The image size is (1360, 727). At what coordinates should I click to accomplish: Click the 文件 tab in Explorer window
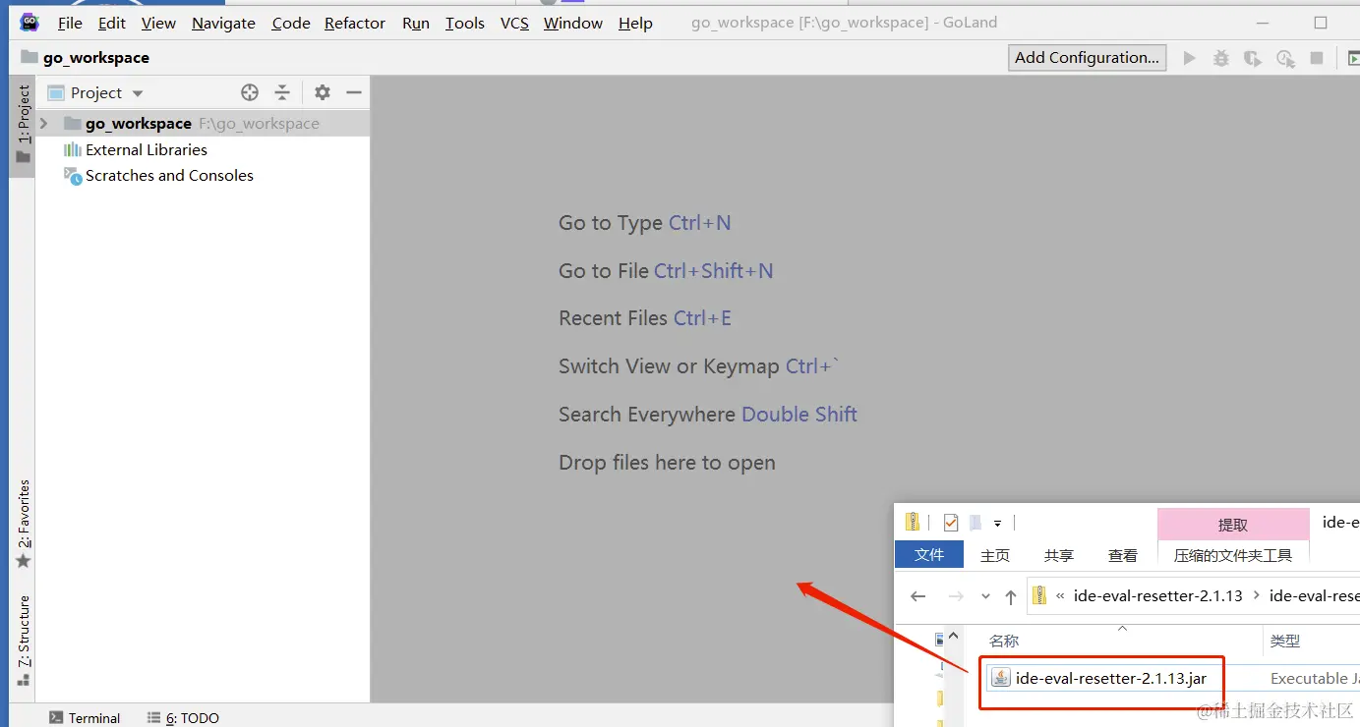pyautogui.click(x=929, y=554)
